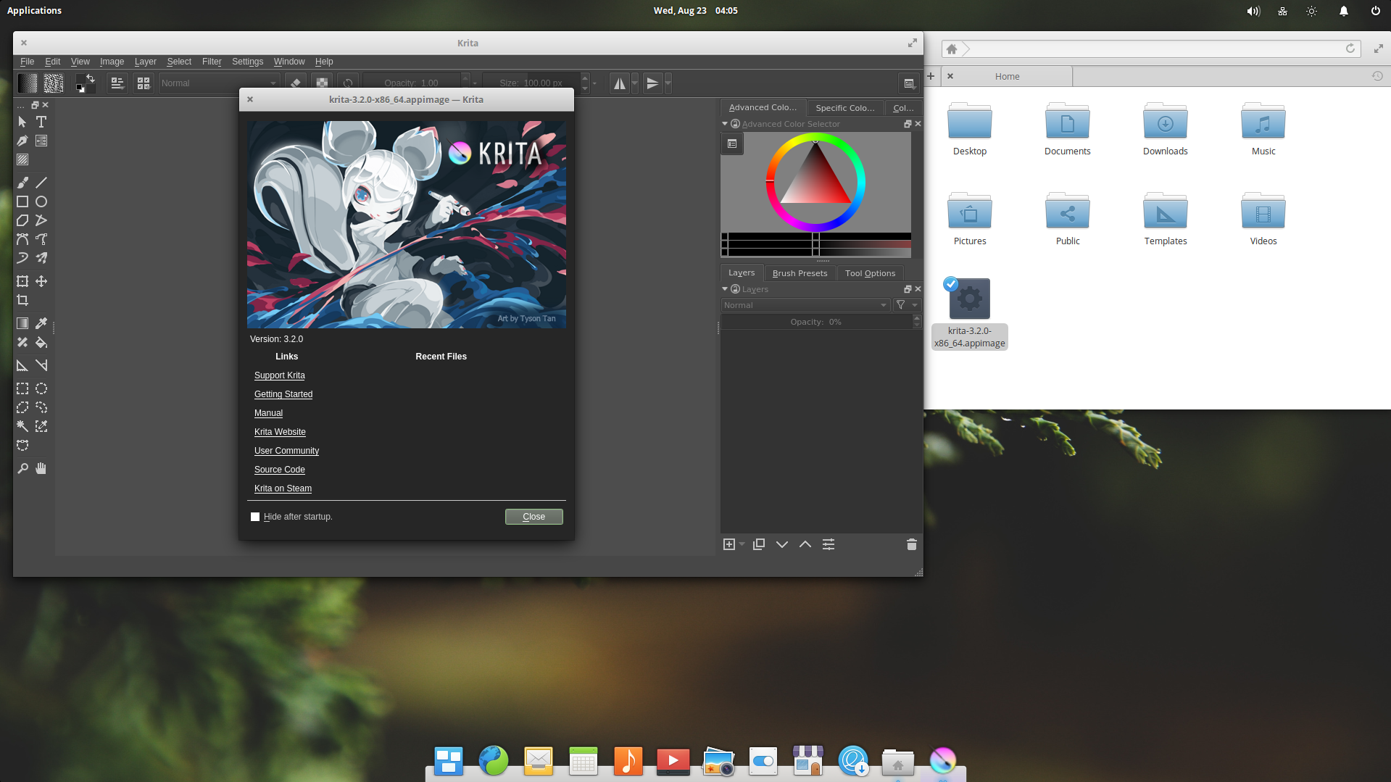Select the Gradient tool in toolbox
1391x782 pixels.
click(22, 323)
